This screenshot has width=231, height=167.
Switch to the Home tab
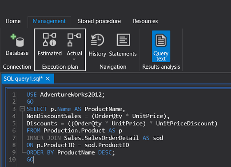point(13,21)
